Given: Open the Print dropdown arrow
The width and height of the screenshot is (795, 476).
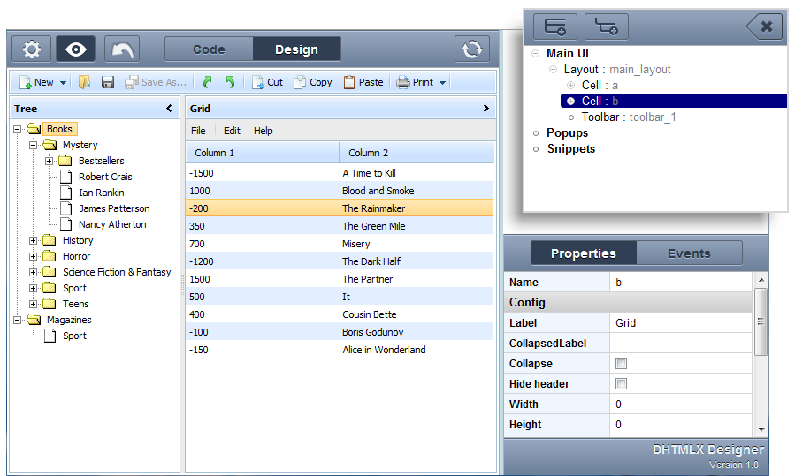Looking at the screenshot, I should click(x=443, y=82).
